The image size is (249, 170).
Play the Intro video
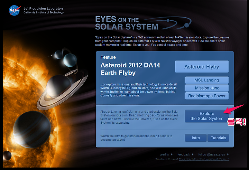coord(196,138)
